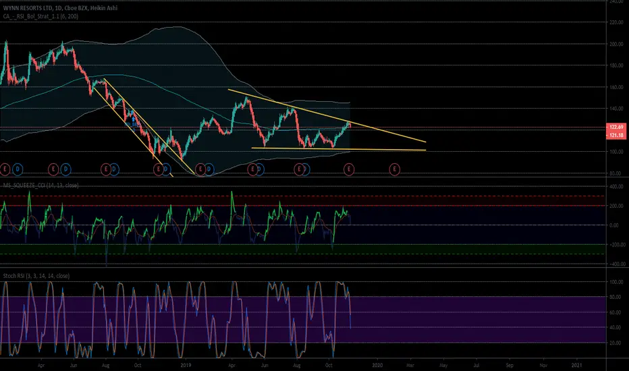Open the future earnings marker past the last candle

(x=394, y=169)
